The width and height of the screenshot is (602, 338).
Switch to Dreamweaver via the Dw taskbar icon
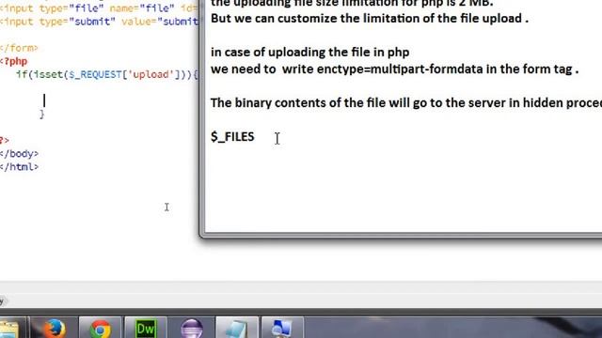pos(146,329)
